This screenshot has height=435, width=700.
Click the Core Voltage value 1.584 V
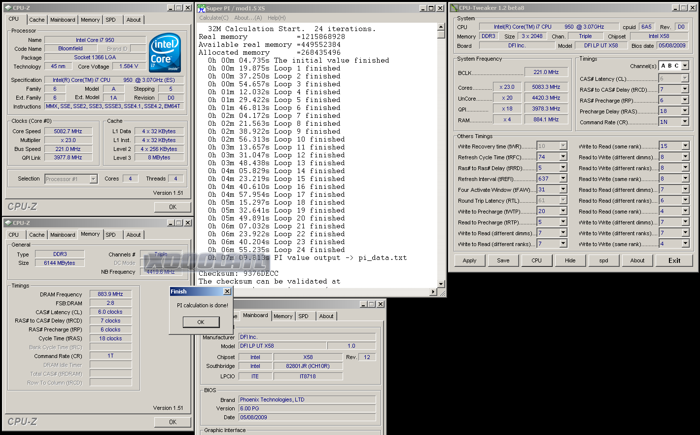(129, 66)
